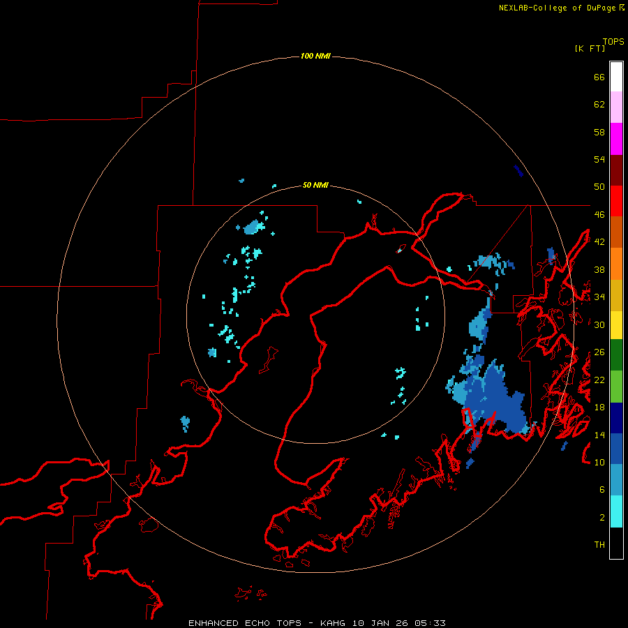This screenshot has height=628, width=628.
Task: Click the '[K FT]' units label
Action: (590, 48)
